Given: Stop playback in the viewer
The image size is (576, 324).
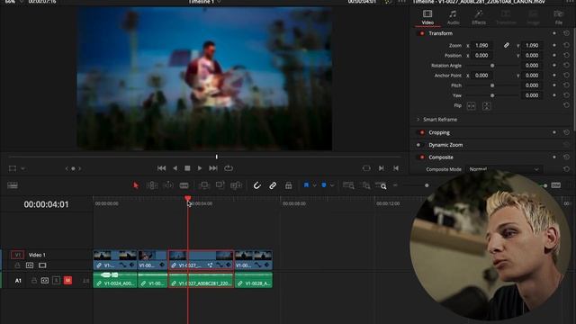Looking at the screenshot, I should (187, 168).
